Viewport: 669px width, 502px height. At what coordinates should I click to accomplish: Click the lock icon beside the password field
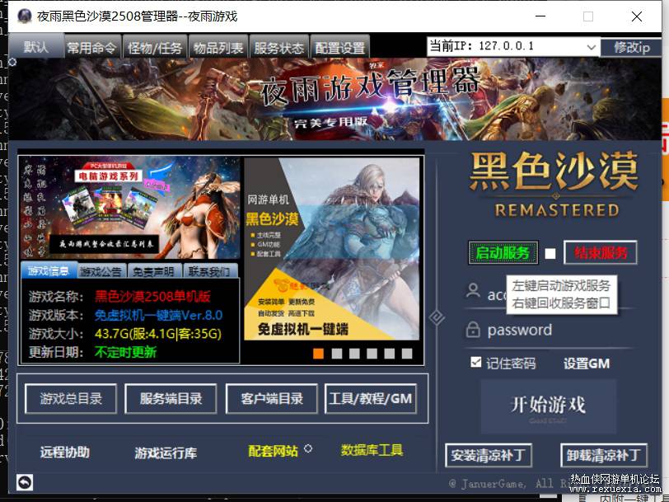[473, 330]
